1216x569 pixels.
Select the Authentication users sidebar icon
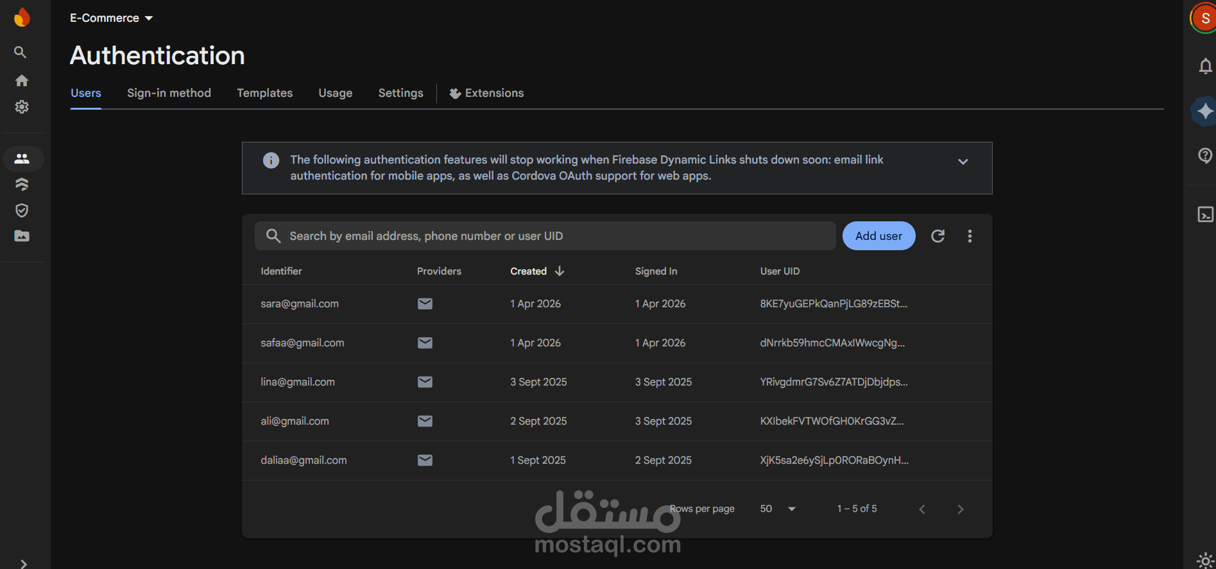pyautogui.click(x=22, y=158)
